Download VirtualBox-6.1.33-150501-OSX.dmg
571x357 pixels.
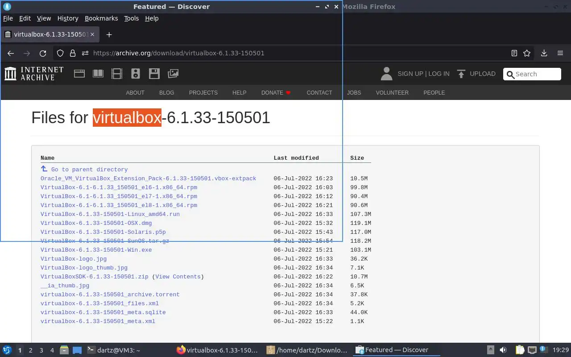tap(96, 223)
